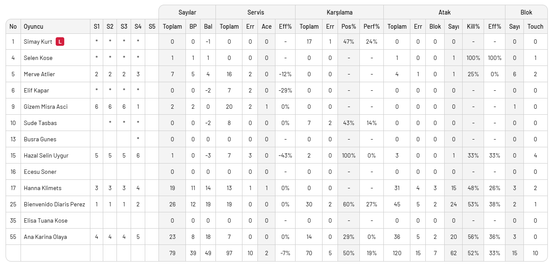Viewport: 553px width, 265px height.
Task: Click Ana Karina Olaya's name
Action: click(x=45, y=237)
